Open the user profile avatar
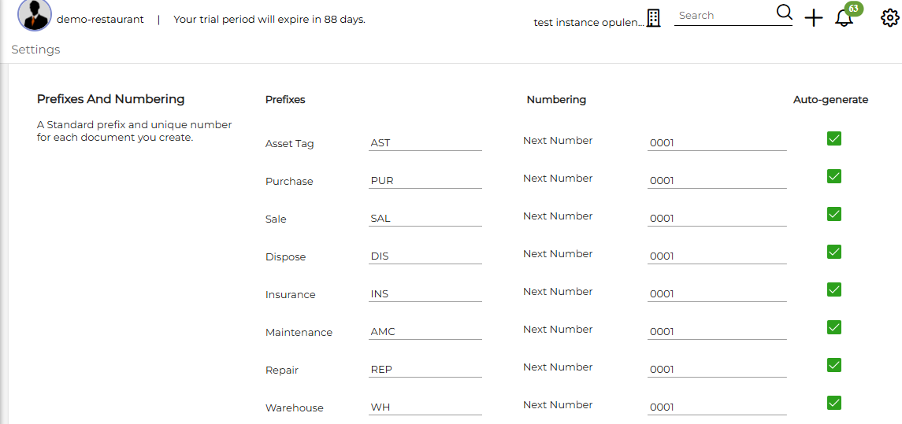902x424 pixels. [x=35, y=15]
